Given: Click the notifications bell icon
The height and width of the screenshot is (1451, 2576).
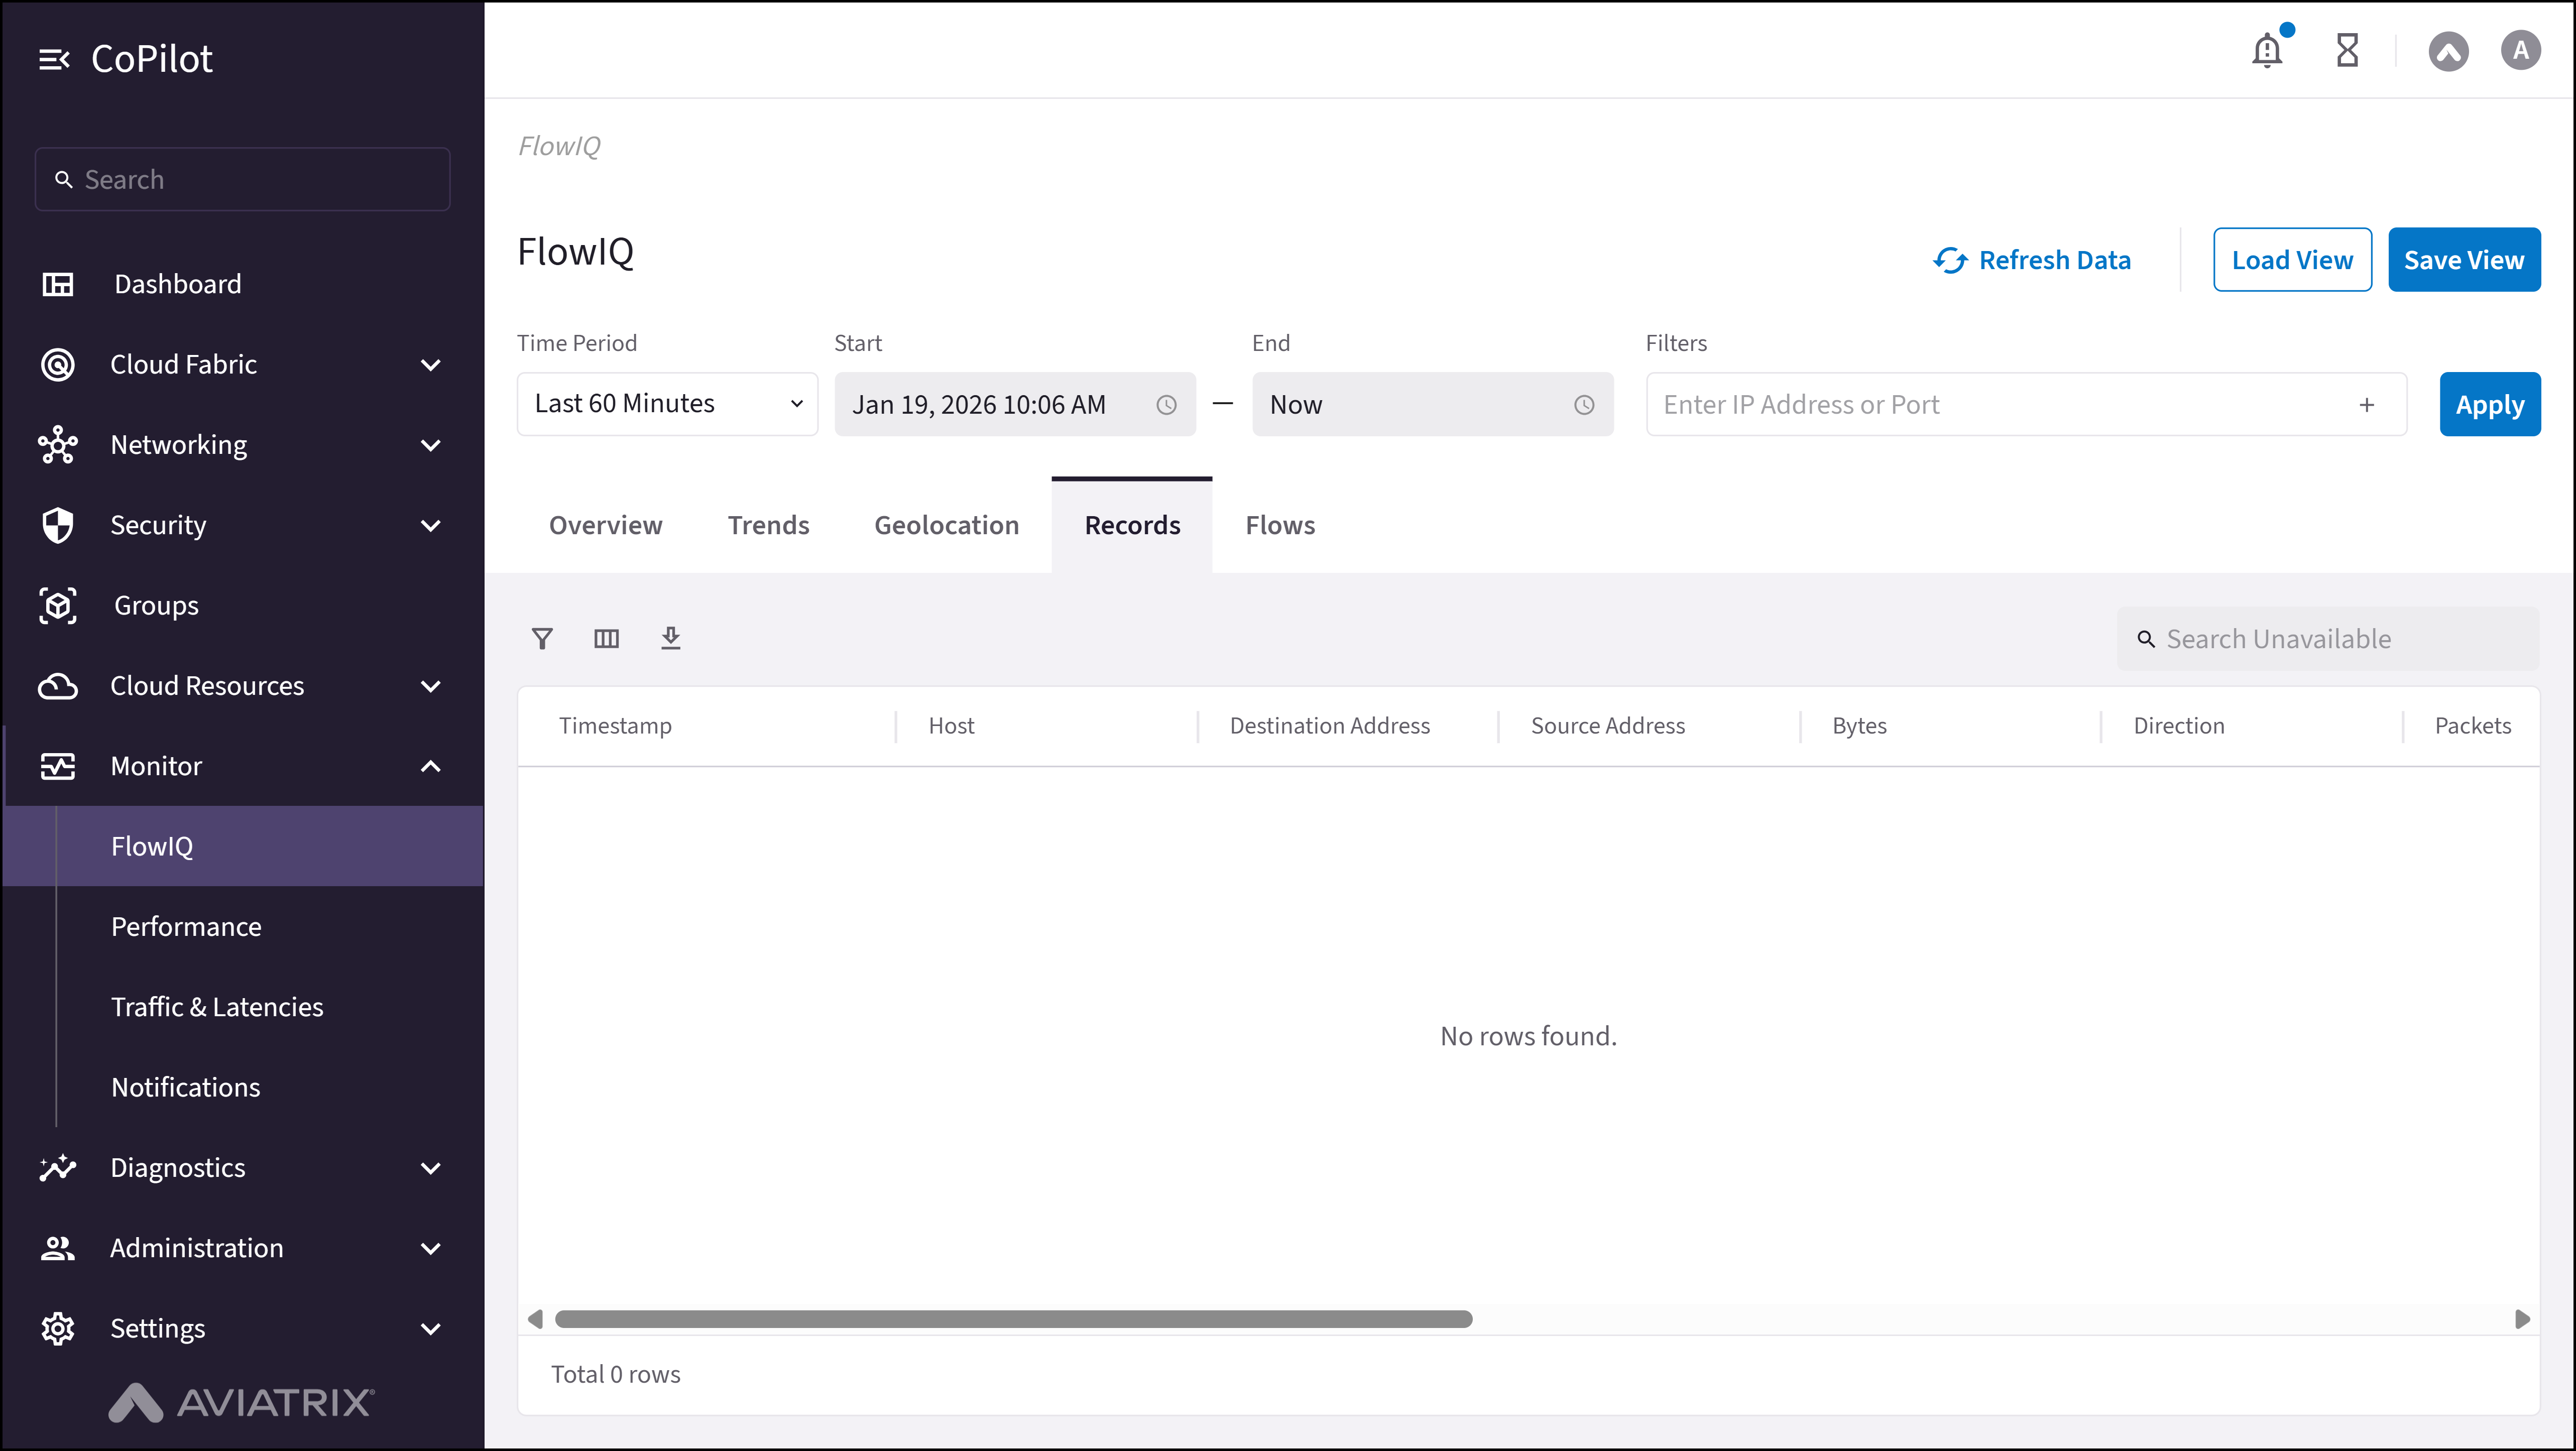Looking at the screenshot, I should (2266, 50).
